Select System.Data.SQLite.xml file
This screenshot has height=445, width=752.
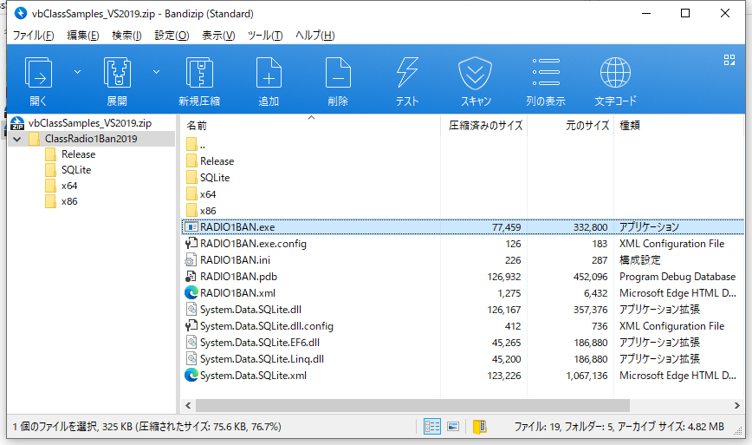[253, 376]
